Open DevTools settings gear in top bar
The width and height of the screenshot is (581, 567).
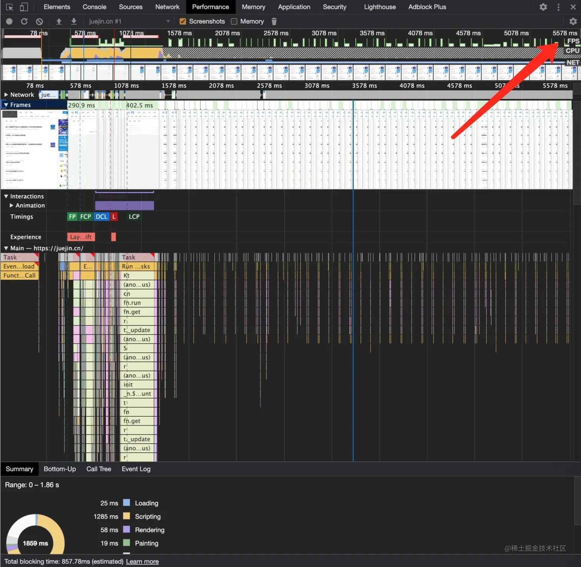[x=543, y=7]
